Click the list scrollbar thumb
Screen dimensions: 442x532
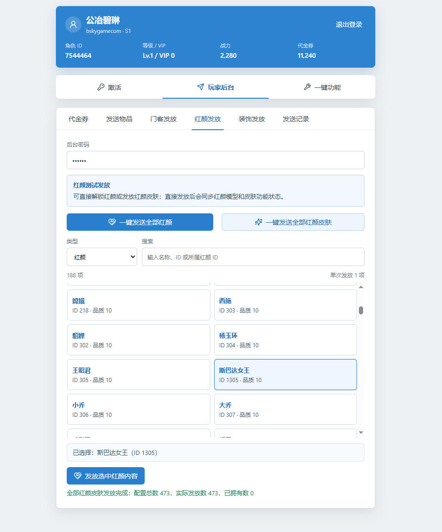[361, 311]
